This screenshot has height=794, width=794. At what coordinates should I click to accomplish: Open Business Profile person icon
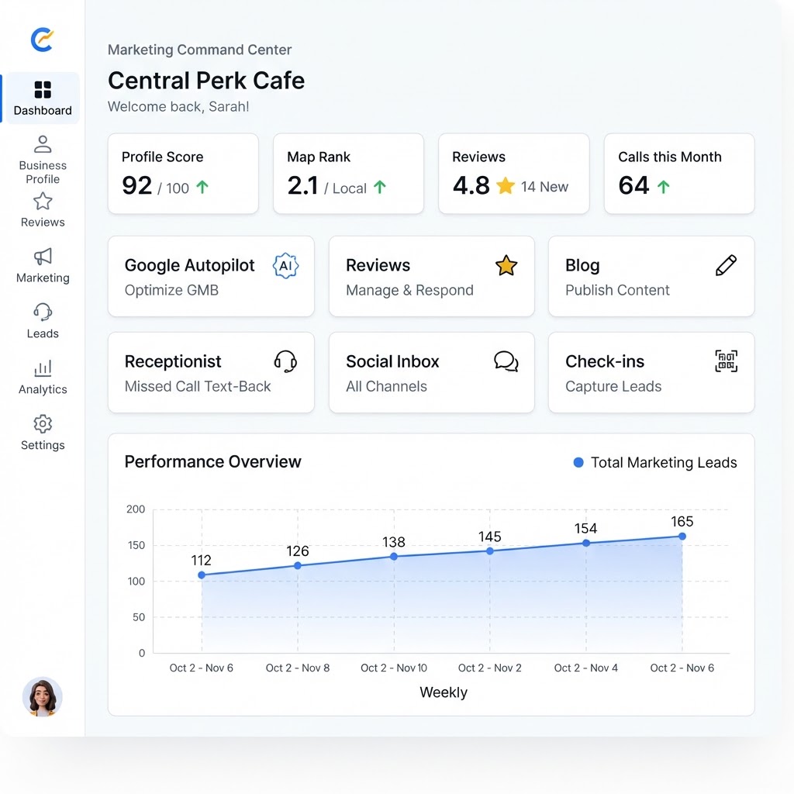tap(43, 143)
